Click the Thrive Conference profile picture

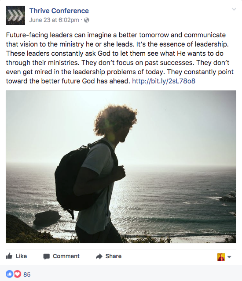pyautogui.click(x=15, y=15)
